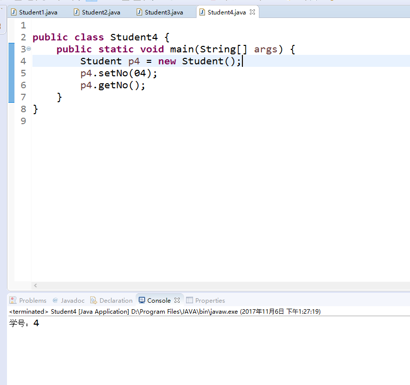Click the Student2.java file icon

(77, 12)
